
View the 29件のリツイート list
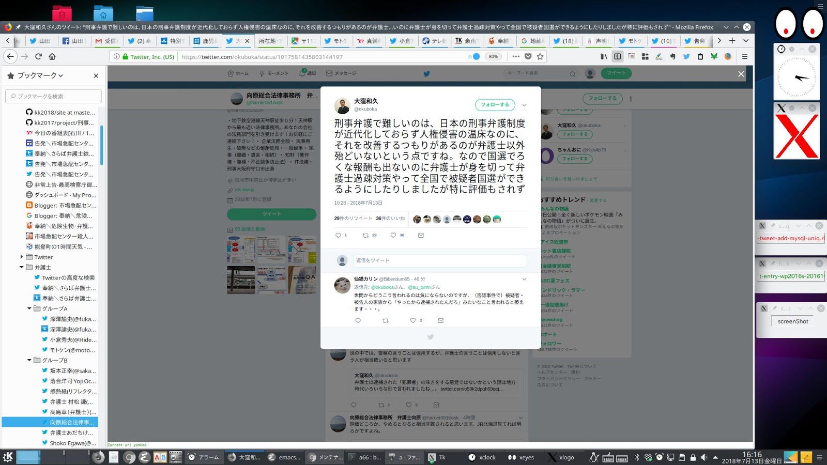[353, 219]
